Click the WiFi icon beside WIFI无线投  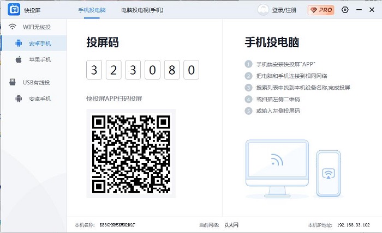click(x=13, y=27)
